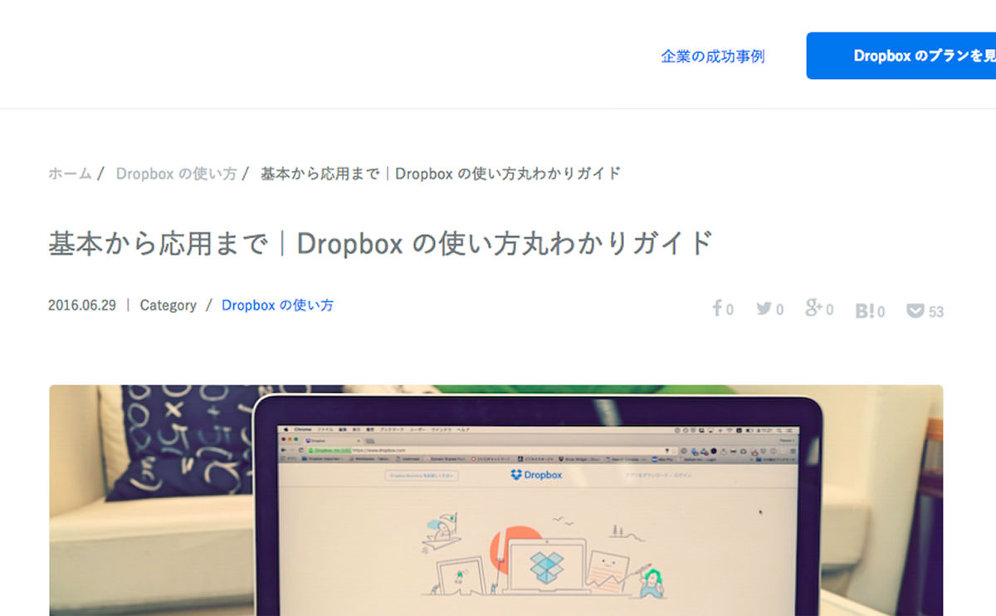This screenshot has width=996, height=616.
Task: Share the article on Twitter
Action: (x=764, y=309)
